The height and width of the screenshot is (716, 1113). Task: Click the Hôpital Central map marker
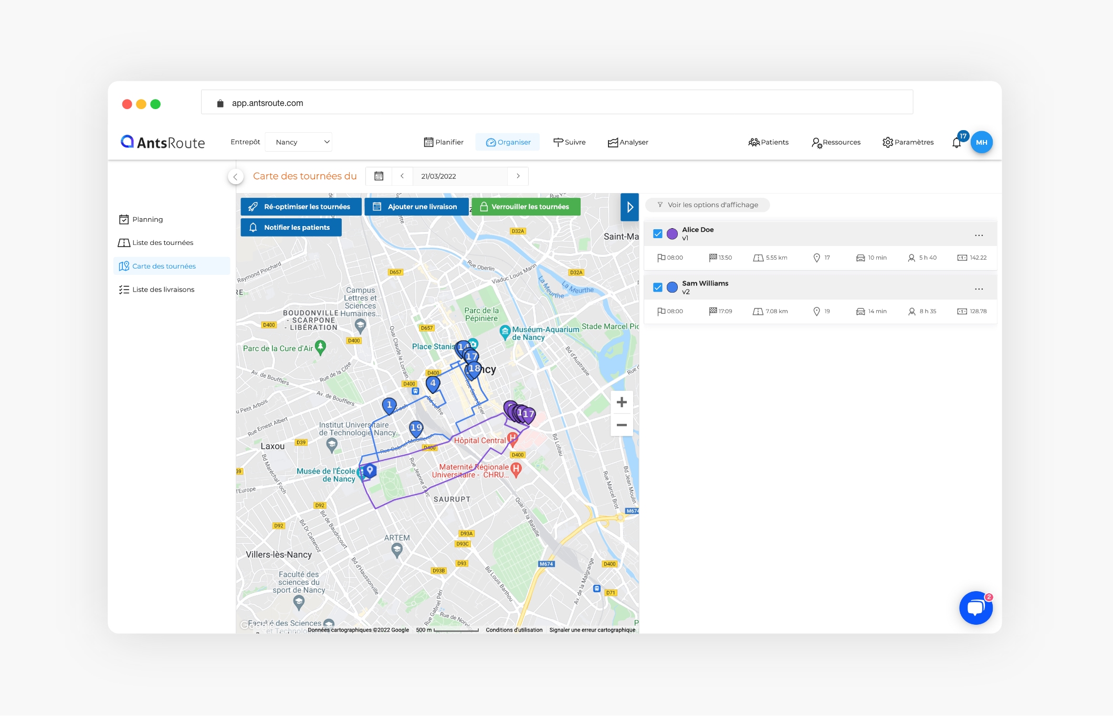[513, 439]
